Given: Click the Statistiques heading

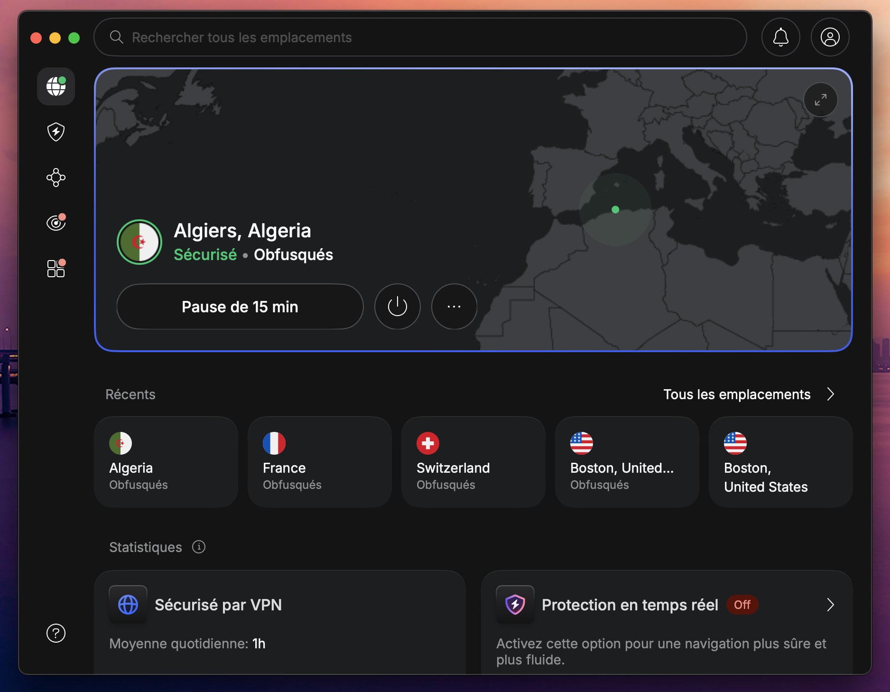Looking at the screenshot, I should (x=146, y=547).
